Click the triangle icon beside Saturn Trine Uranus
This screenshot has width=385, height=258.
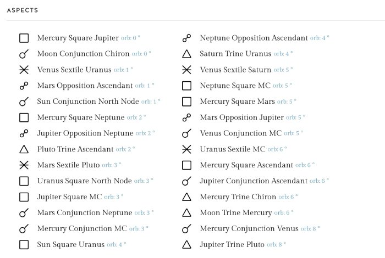(186, 54)
